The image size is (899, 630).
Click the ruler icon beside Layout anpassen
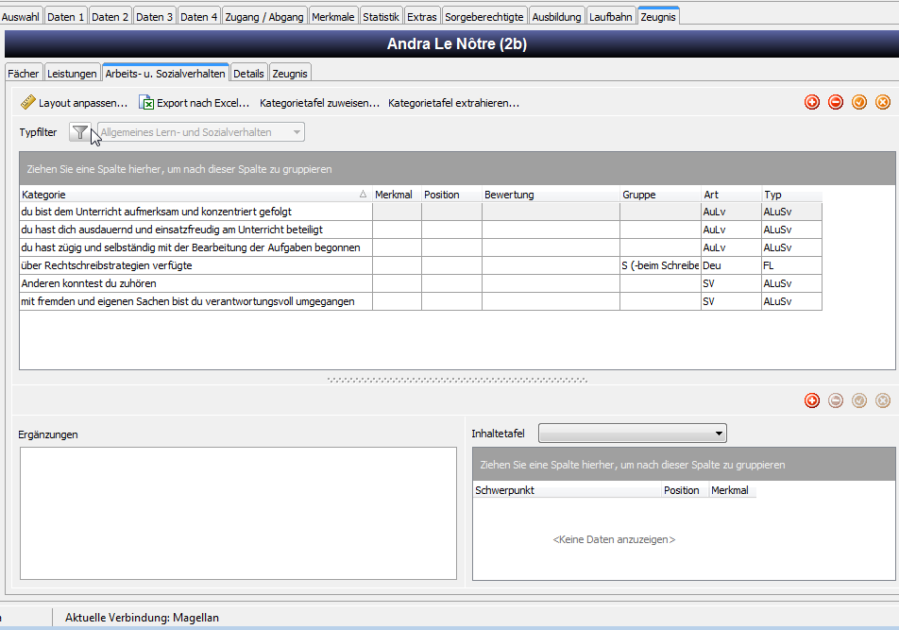point(27,103)
